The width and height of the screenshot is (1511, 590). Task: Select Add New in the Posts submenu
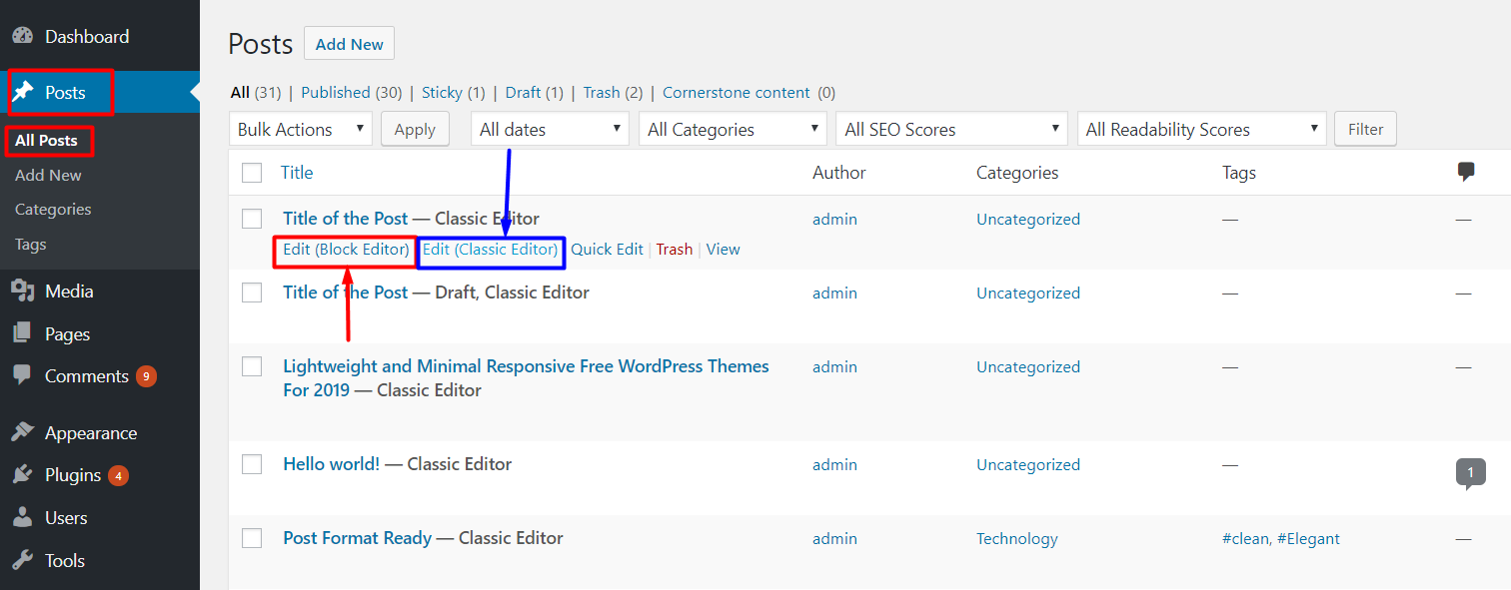[48, 175]
